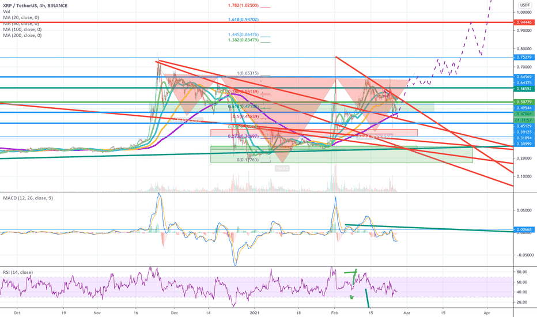Click the 0.64569 price label
Image resolution: width=537 pixels, height=317 pixels.
pyautogui.click(x=524, y=77)
